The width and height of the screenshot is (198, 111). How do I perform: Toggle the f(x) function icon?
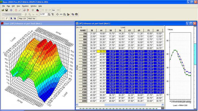[53, 10]
